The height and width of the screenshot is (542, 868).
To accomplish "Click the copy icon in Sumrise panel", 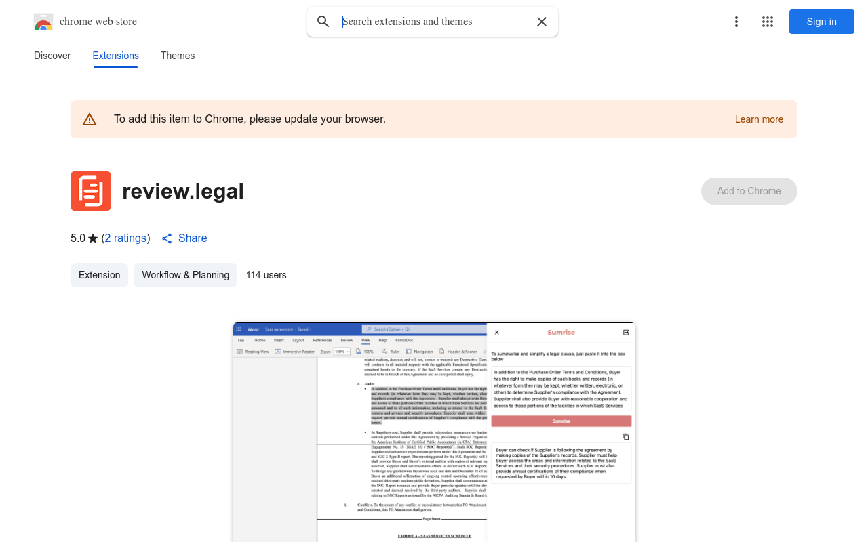I will pyautogui.click(x=626, y=437).
